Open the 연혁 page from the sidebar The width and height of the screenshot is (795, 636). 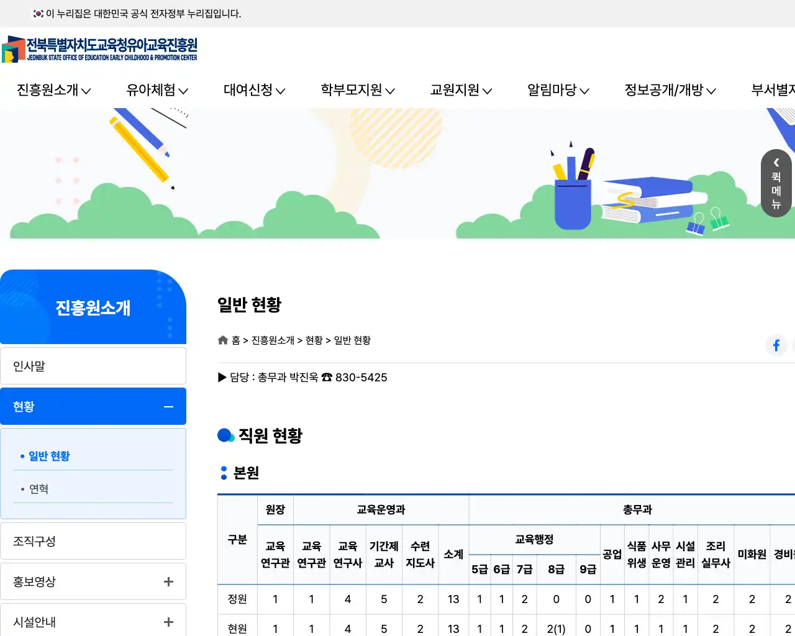click(39, 488)
